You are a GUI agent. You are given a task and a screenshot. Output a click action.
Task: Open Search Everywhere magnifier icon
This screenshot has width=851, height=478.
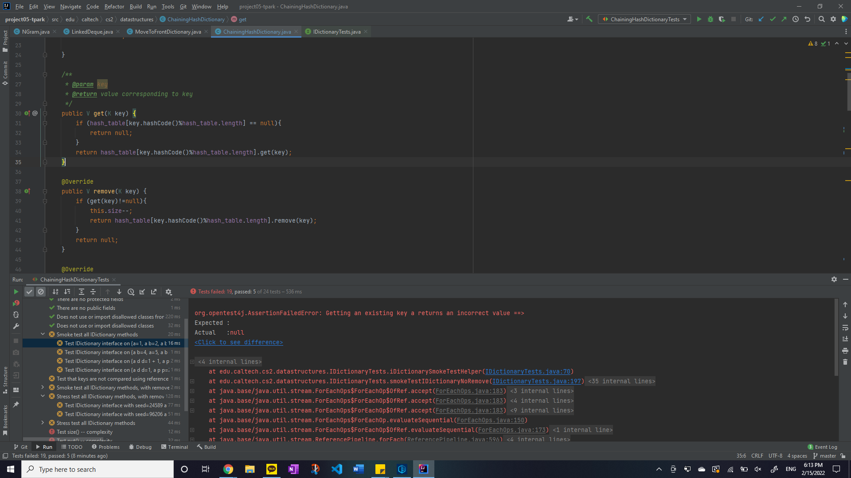pos(821,19)
